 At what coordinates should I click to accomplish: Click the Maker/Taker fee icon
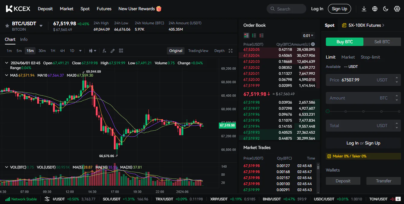tap(329, 156)
